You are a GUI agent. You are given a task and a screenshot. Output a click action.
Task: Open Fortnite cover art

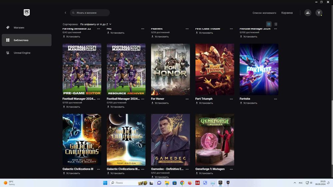pos(259,69)
